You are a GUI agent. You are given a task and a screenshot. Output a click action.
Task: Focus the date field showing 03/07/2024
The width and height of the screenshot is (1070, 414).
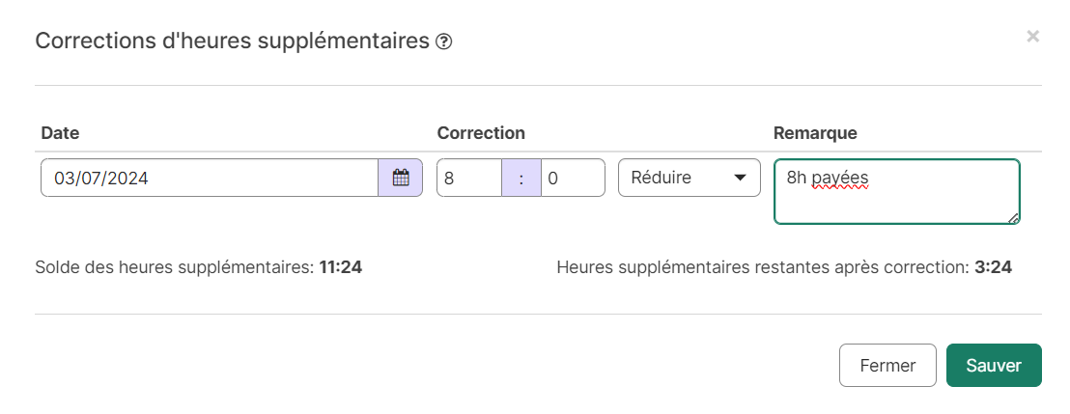pyautogui.click(x=210, y=178)
